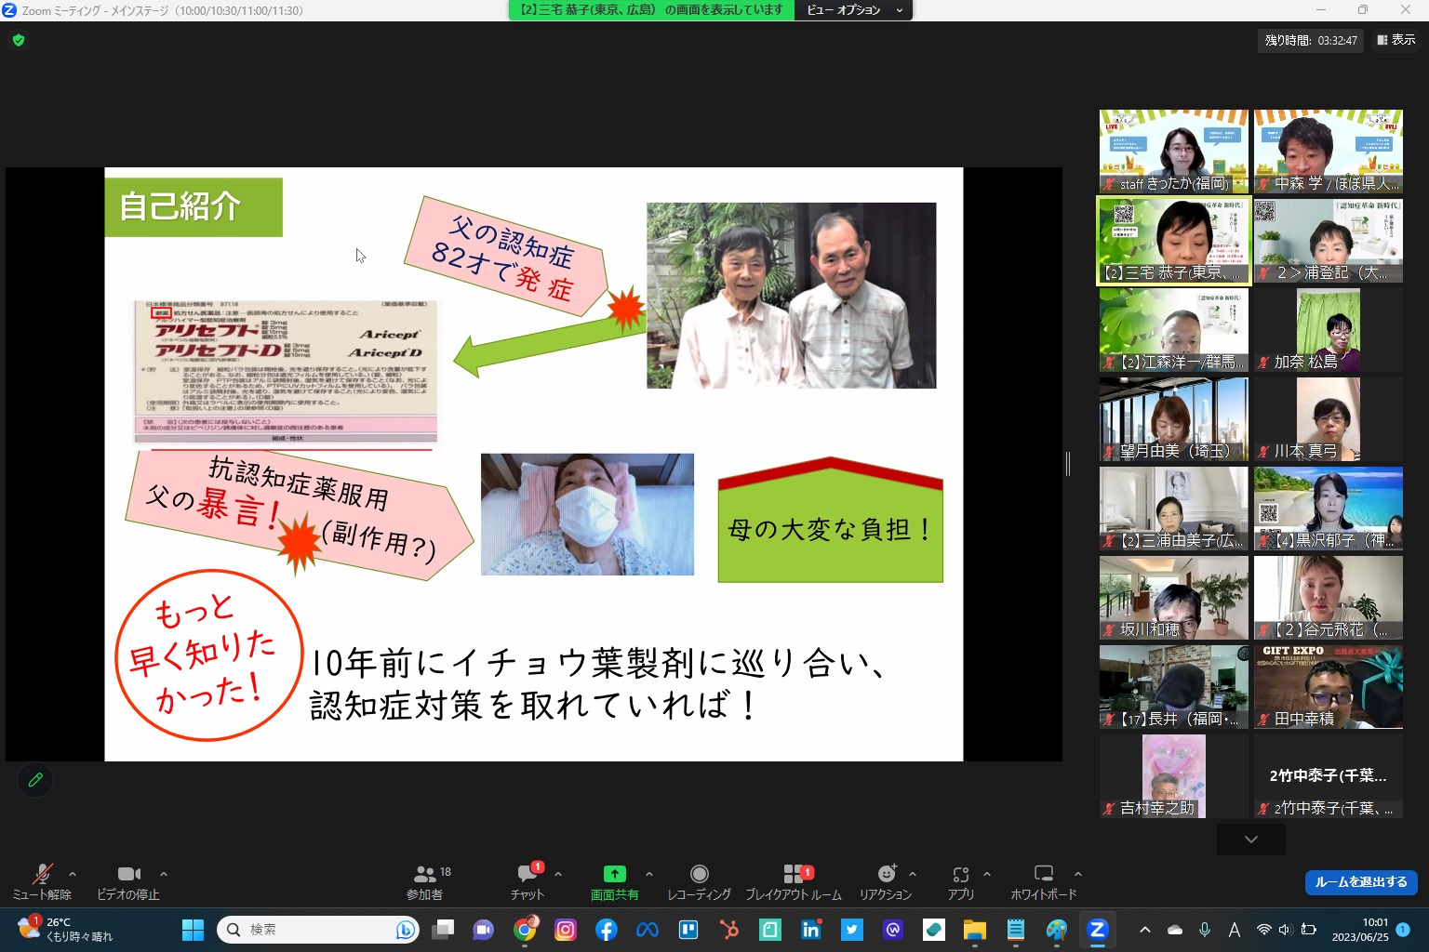Open breakout rooms (ブレイクアウトルーム)

click(793, 881)
